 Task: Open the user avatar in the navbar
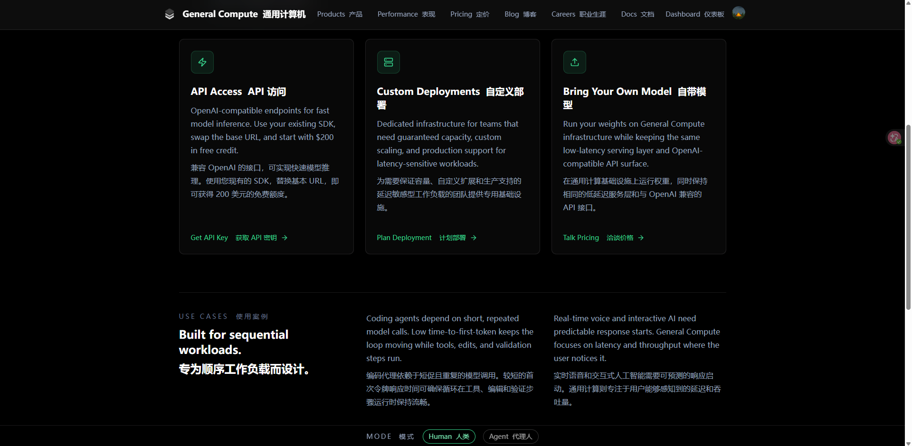pyautogui.click(x=739, y=13)
